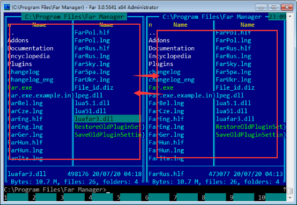
Task: Click the right panel sort mode letter n
Action: tap(151, 25)
